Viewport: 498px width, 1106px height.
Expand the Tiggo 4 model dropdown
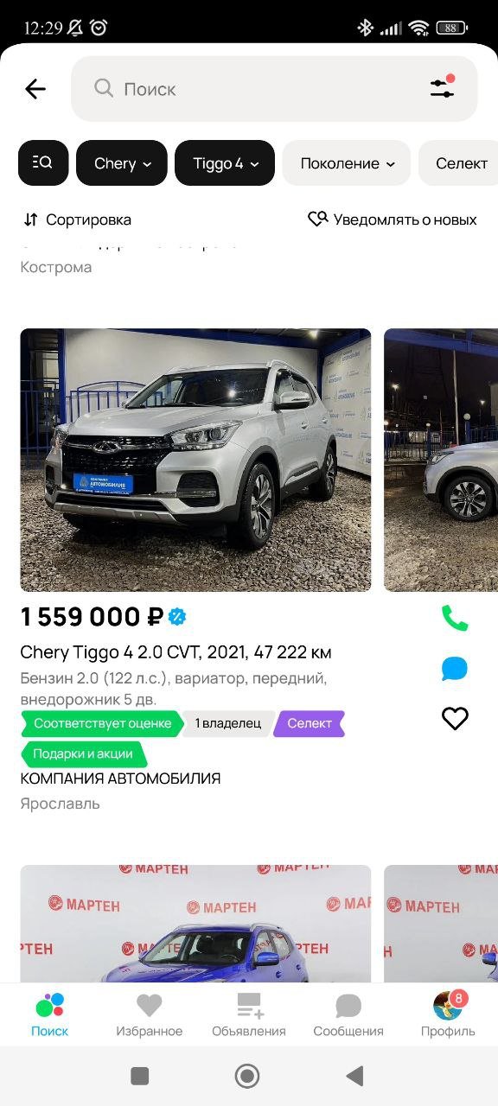(x=225, y=163)
